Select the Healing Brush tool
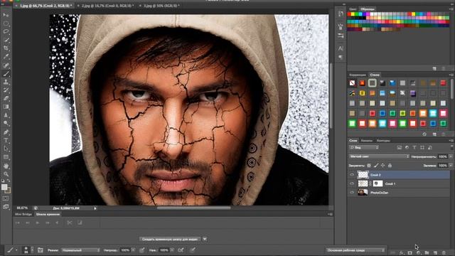The width and height of the screenshot is (455, 256). [6, 65]
